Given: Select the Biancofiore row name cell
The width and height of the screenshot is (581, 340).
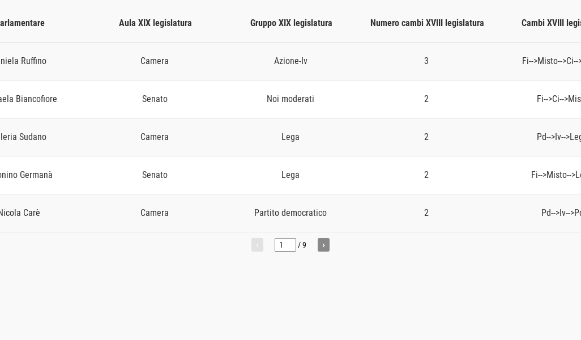Looking at the screenshot, I should coord(28,99).
